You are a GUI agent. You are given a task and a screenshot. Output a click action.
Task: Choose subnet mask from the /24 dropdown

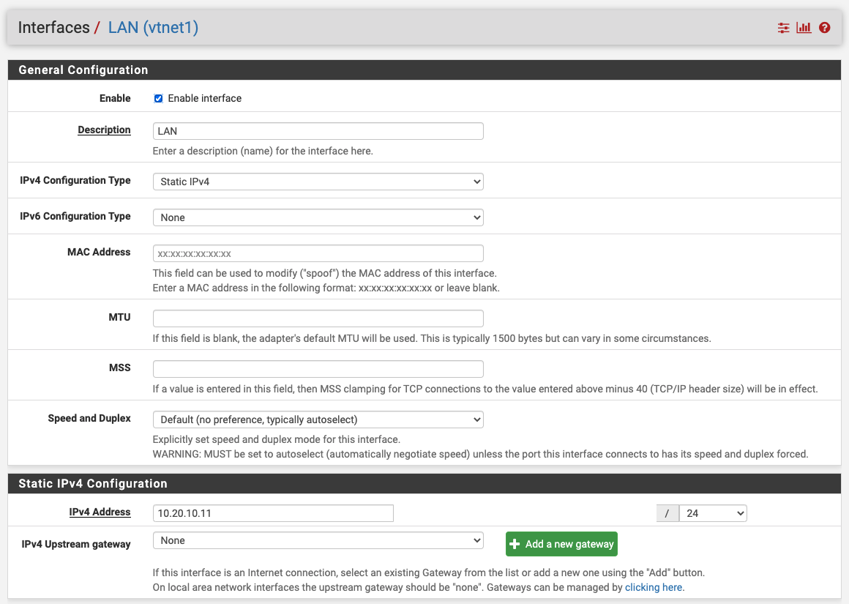tap(713, 513)
